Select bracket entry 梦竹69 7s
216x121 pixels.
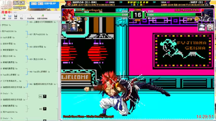click(6, 25)
